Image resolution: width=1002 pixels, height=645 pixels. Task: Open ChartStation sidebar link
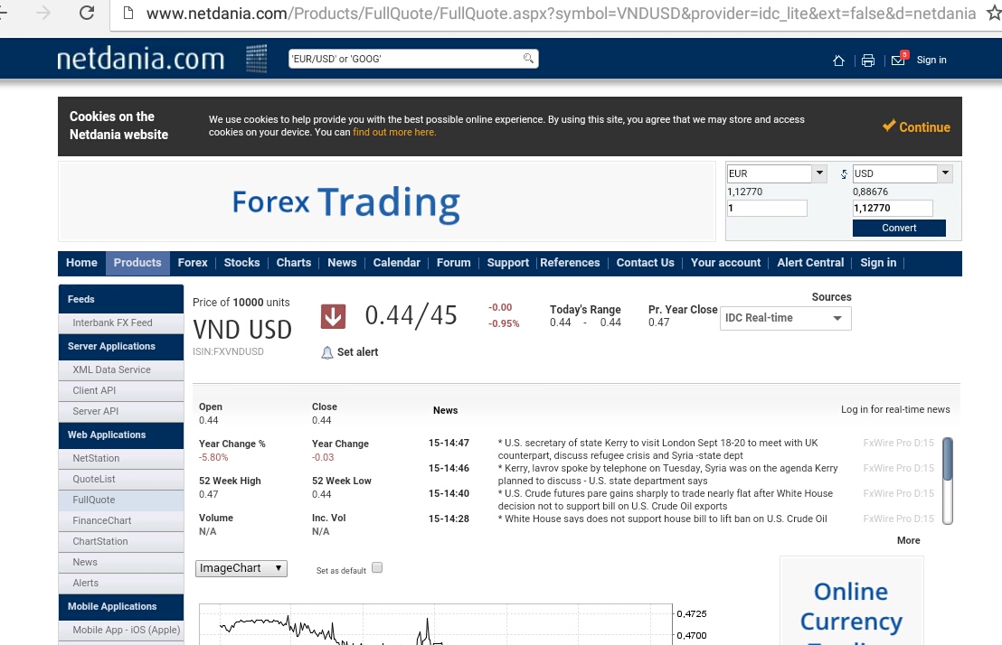[121, 541]
